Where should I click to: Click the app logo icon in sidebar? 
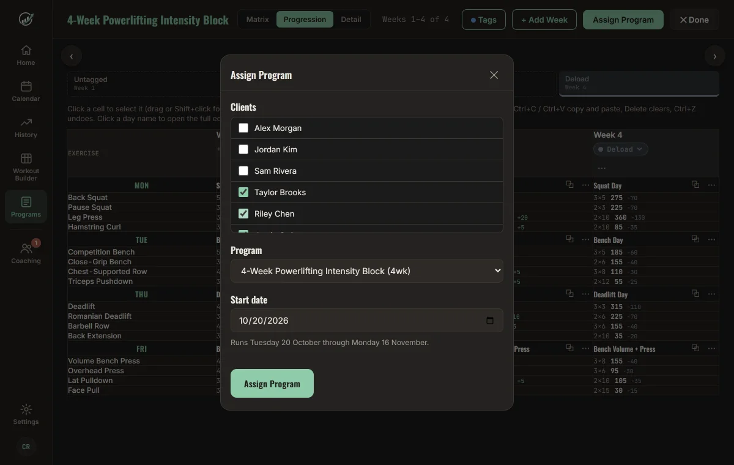(x=26, y=19)
